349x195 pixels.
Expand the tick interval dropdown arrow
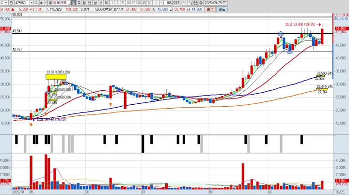[x=161, y=3]
